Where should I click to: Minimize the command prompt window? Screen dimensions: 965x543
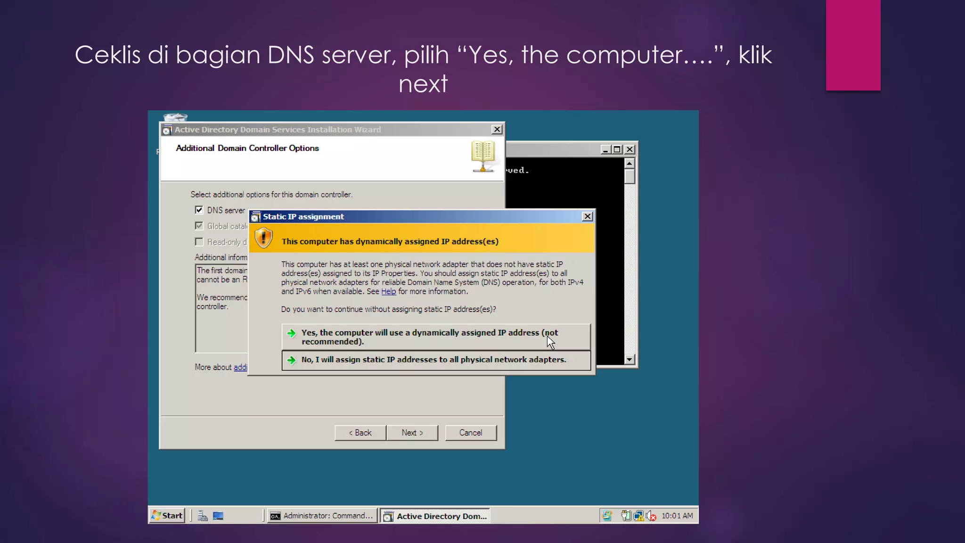(x=605, y=149)
